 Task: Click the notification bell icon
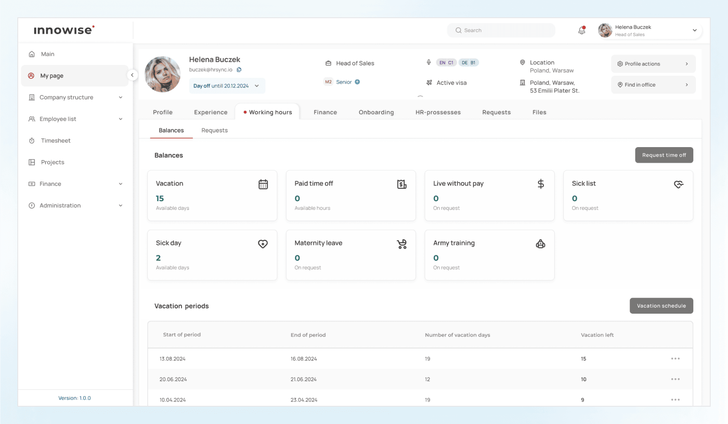tap(582, 30)
